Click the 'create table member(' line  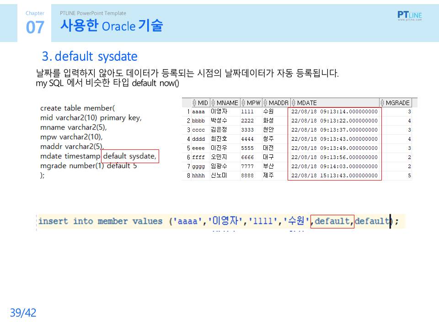coord(78,108)
